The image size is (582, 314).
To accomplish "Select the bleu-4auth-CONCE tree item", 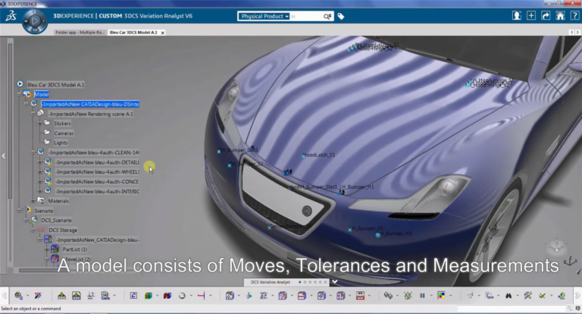I will (97, 182).
